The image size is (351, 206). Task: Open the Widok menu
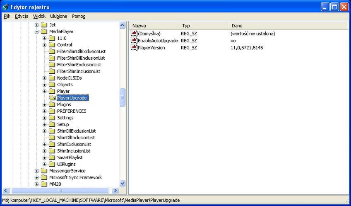[x=39, y=16]
